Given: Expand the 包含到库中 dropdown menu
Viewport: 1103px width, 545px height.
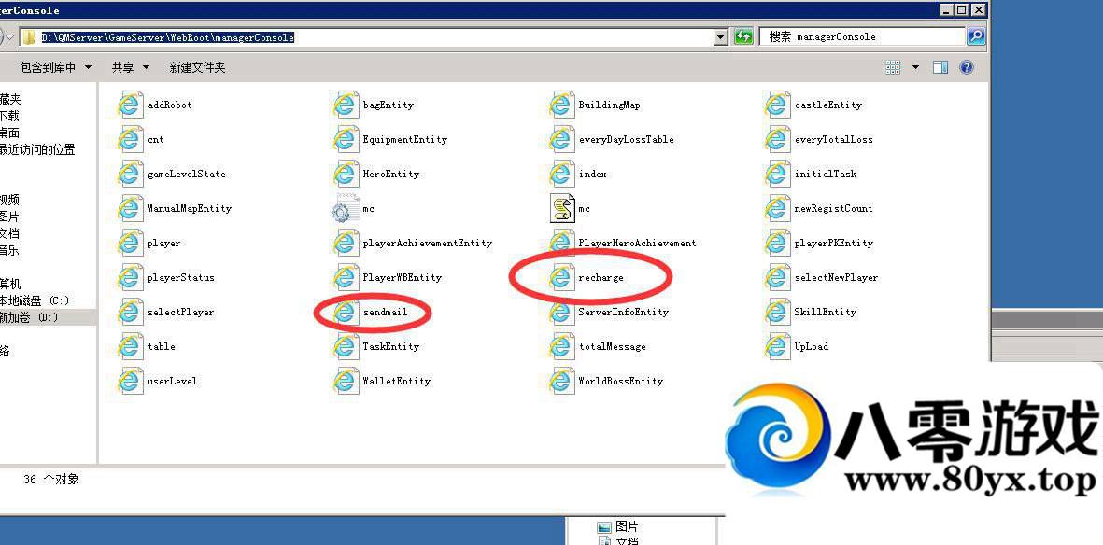Looking at the screenshot, I should pos(56,67).
